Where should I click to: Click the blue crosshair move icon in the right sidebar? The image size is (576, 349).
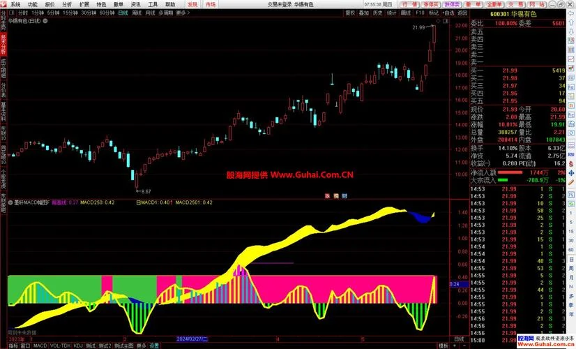571,173
